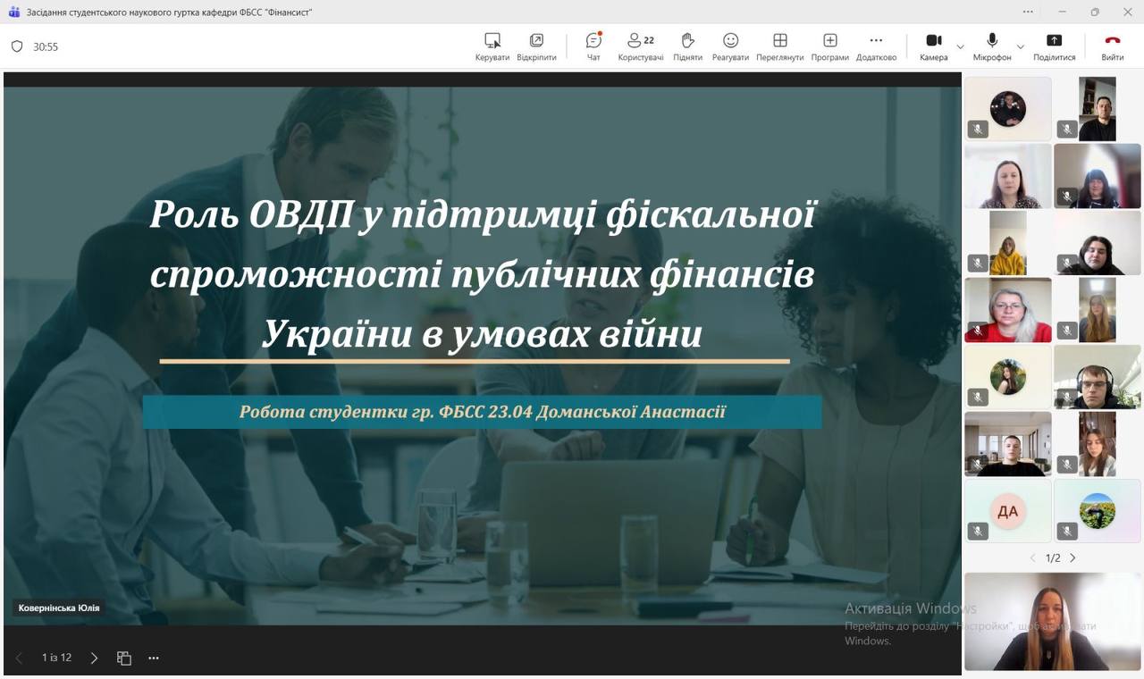Select the ДА participant avatar tile
Screen dimensions: 1144x679
1007,511
